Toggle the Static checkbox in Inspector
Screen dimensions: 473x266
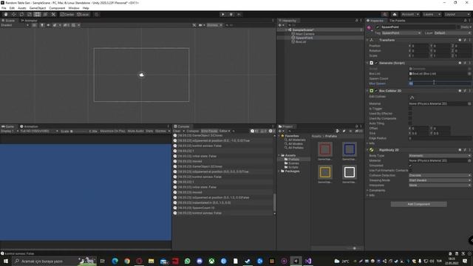(x=458, y=27)
